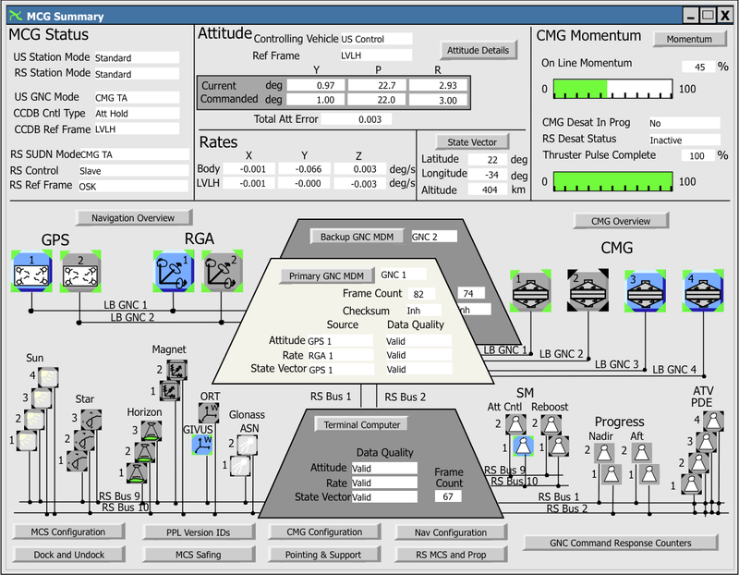This screenshot has height=575, width=739.
Task: Click RGA 1 gyro assembly icon
Action: [x=174, y=271]
